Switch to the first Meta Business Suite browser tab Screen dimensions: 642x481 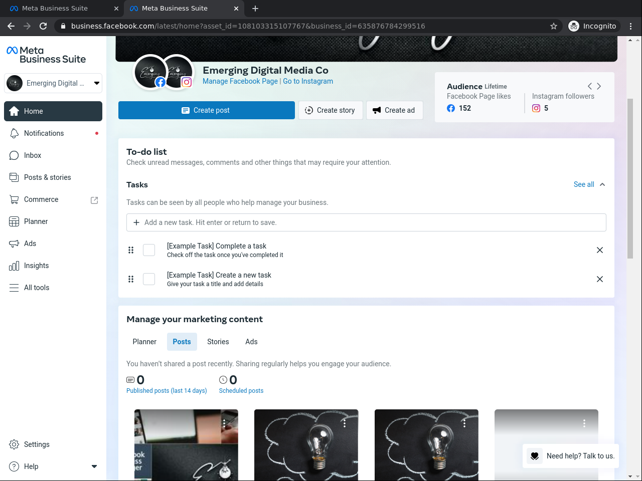63,9
